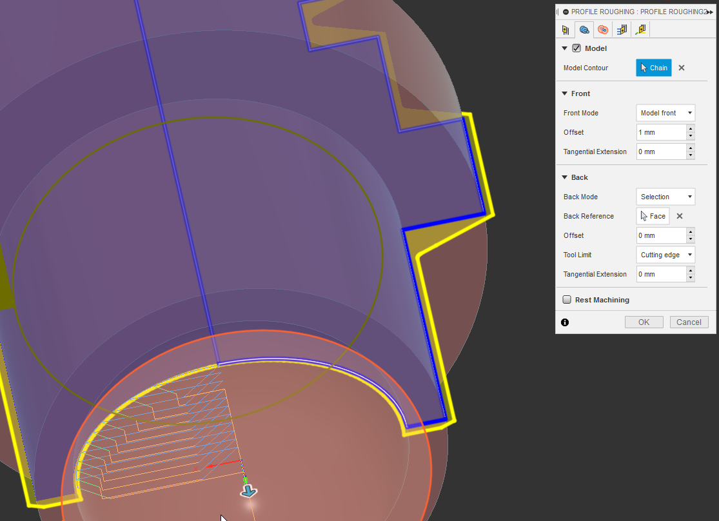Edit the Back Tangential Extension field
Viewport: 719px width, 521px height.
click(x=661, y=274)
